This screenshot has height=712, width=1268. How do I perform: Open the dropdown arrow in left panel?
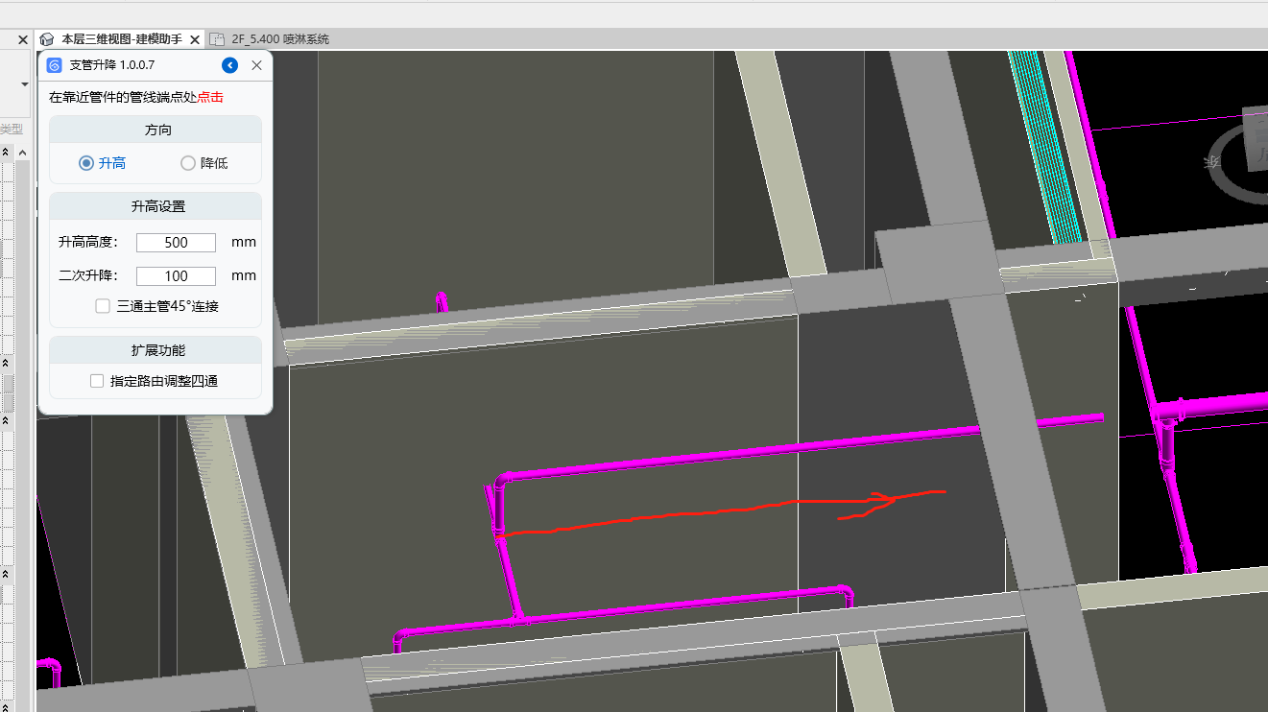[25, 84]
